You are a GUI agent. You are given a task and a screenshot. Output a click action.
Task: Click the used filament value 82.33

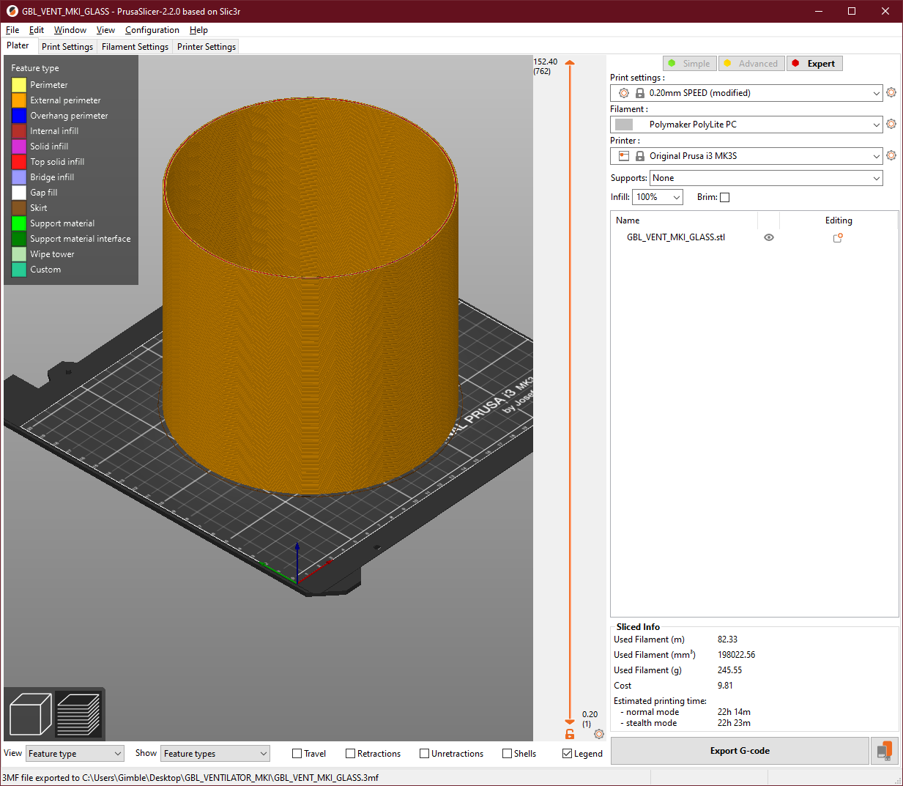pos(727,639)
